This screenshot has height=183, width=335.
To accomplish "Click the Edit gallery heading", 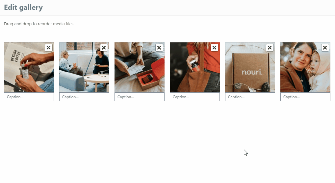I will 23,8.
